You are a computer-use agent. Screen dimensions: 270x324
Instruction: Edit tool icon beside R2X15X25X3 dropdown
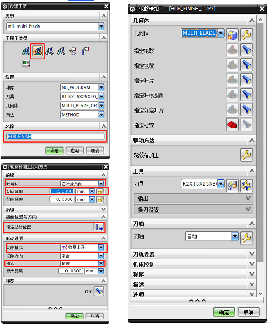(246, 185)
